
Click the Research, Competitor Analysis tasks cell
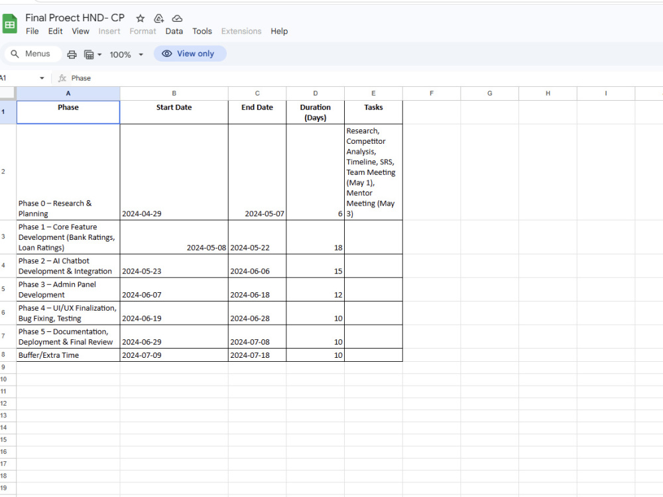(373, 172)
